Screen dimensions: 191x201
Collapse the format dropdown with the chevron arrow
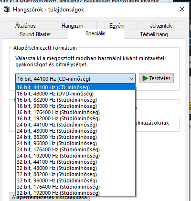click(131, 79)
